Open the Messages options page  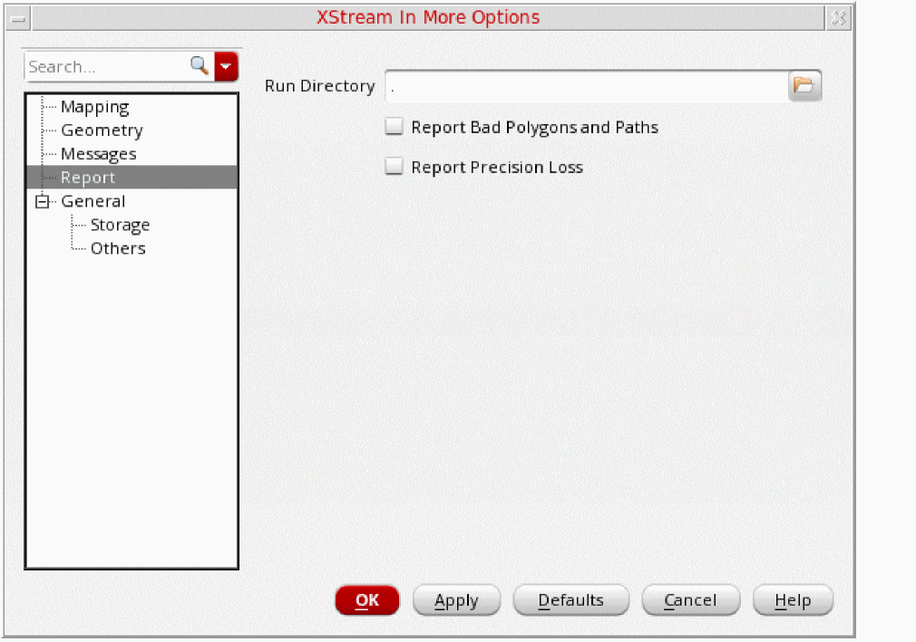click(x=99, y=154)
